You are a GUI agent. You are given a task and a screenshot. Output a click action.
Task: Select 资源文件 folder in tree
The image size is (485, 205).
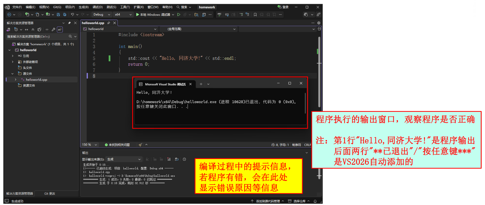coord(29,86)
